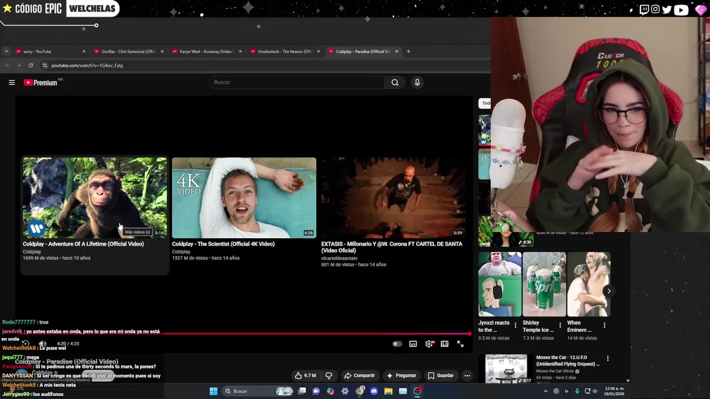The width and height of the screenshot is (710, 399).
Task: Go to YouTube Premium home logo
Action: [x=40, y=83]
